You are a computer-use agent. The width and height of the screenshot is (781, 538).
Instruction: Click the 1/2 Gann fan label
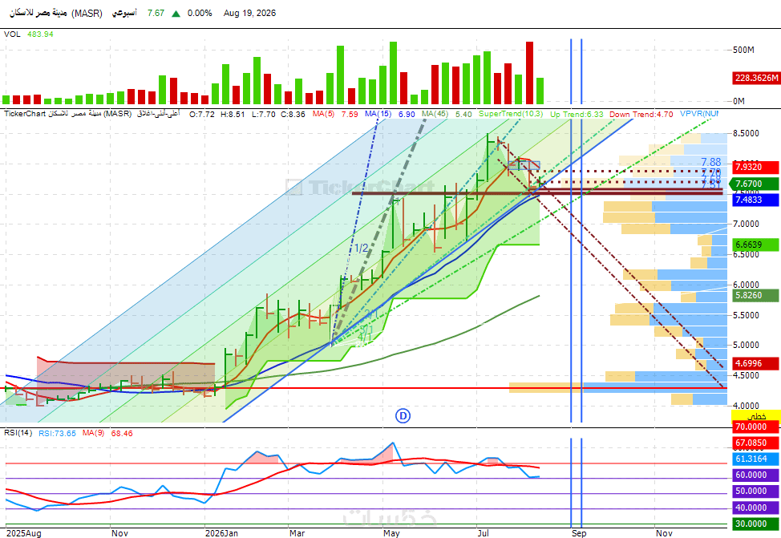[x=362, y=248]
